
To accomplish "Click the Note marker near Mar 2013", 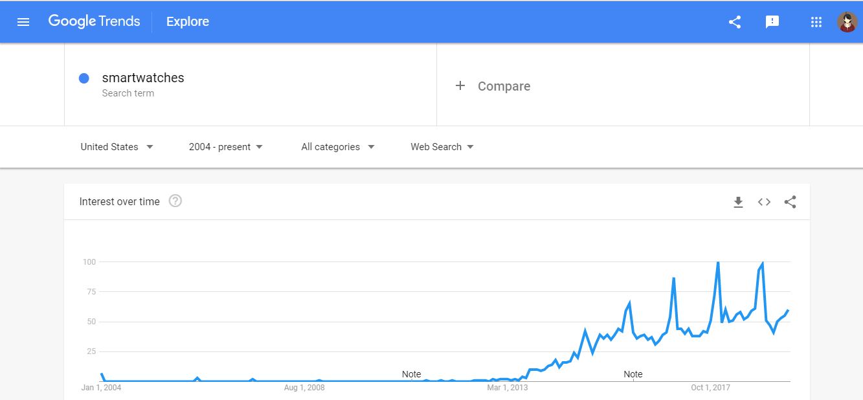I will point(411,374).
